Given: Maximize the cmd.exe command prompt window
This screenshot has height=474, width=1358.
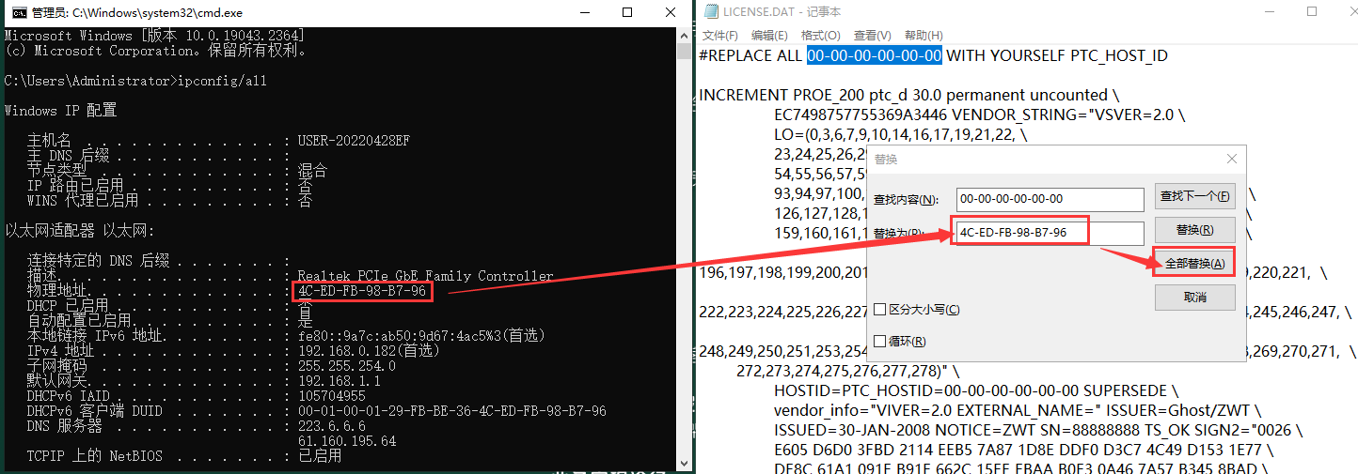Looking at the screenshot, I should 627,12.
